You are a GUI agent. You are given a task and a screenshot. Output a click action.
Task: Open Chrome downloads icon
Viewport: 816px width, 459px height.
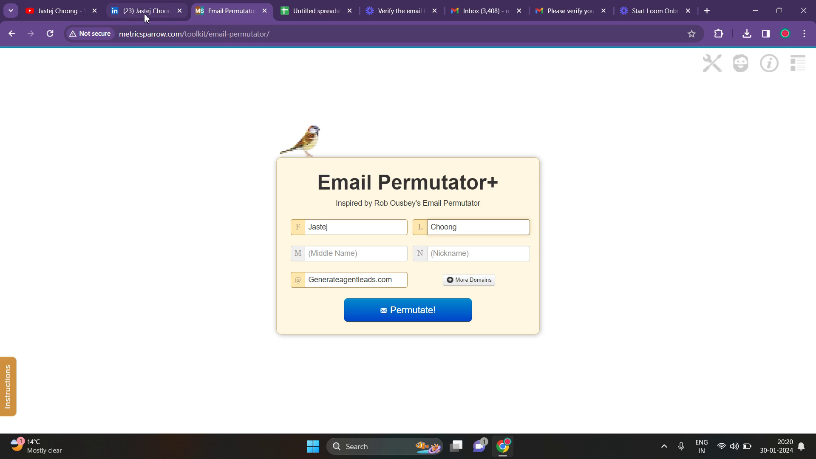(x=747, y=34)
